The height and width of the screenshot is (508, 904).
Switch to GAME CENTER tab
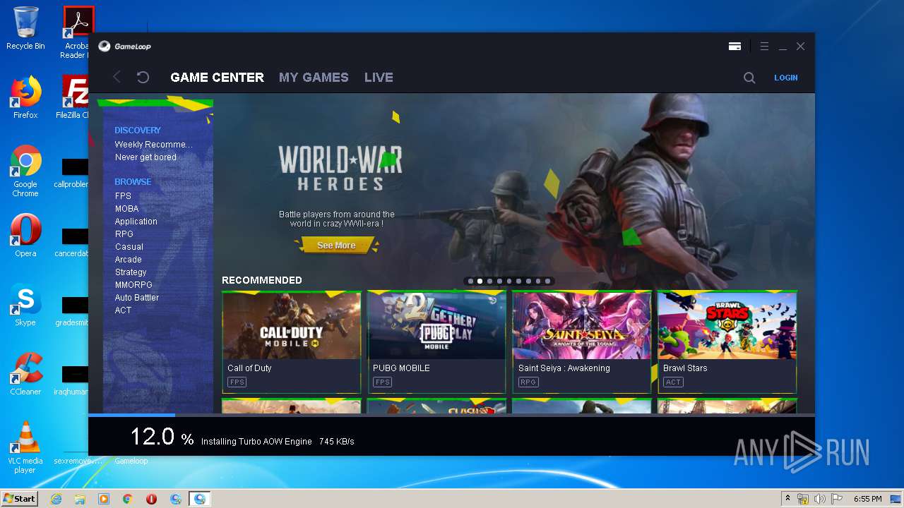(217, 78)
